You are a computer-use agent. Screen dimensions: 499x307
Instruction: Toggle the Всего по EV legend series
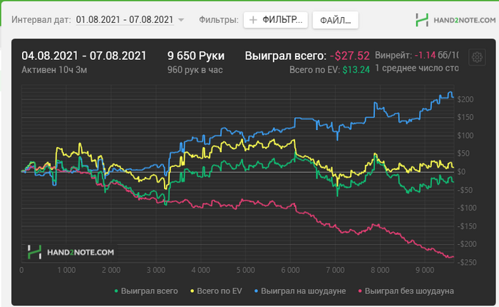(x=216, y=291)
